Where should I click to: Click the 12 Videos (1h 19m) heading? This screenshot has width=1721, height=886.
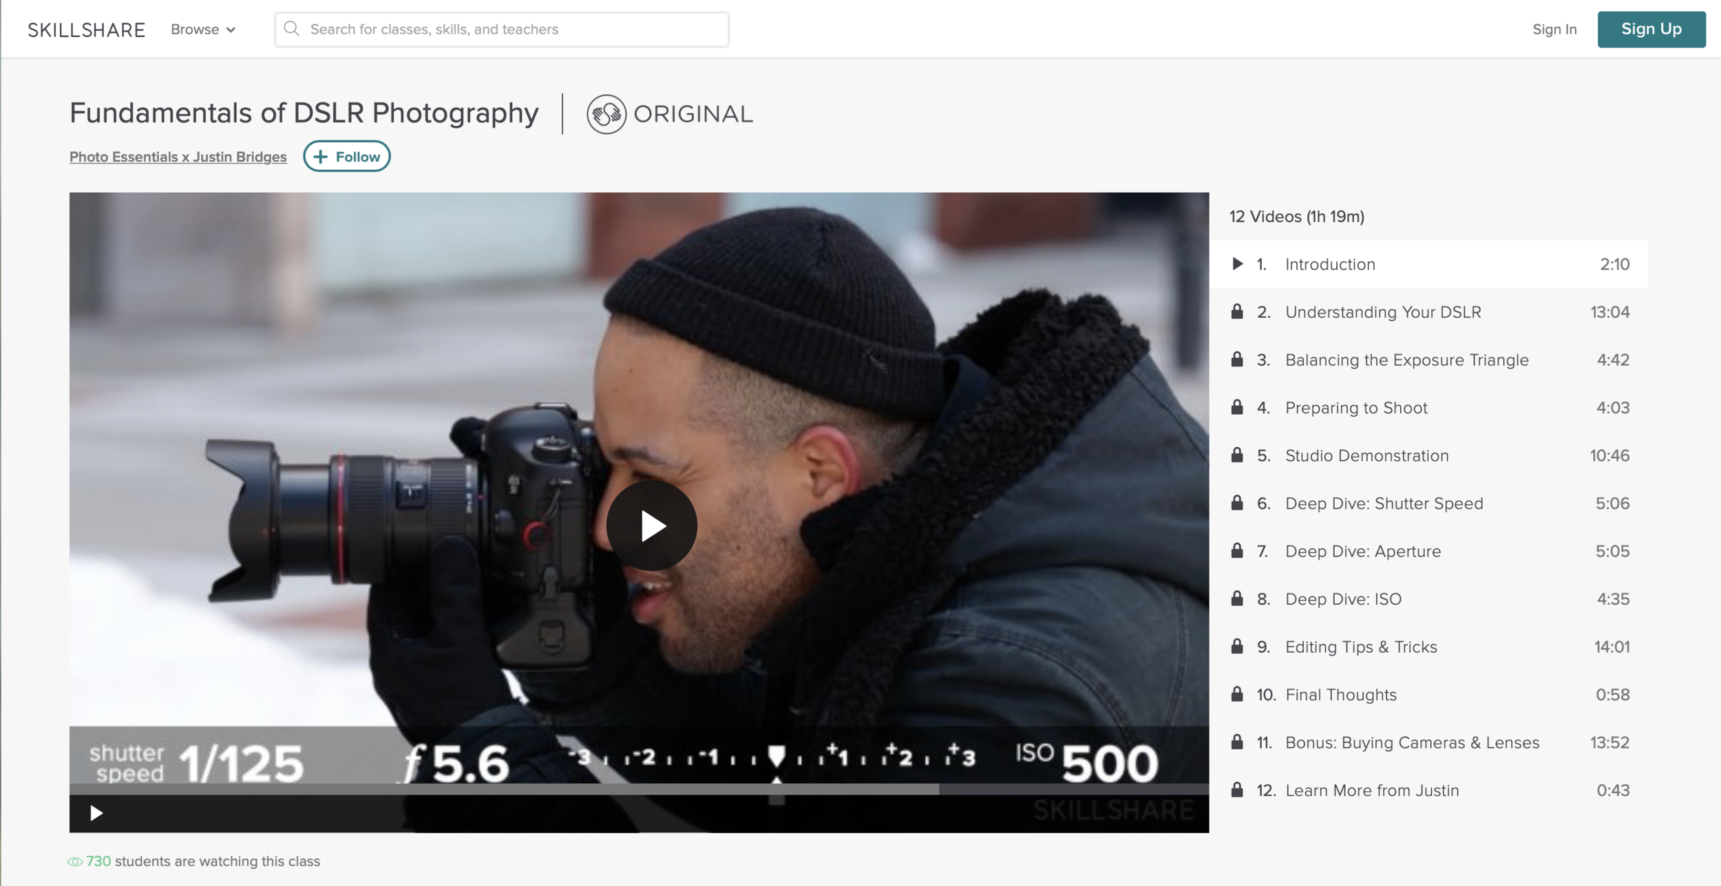coord(1297,217)
